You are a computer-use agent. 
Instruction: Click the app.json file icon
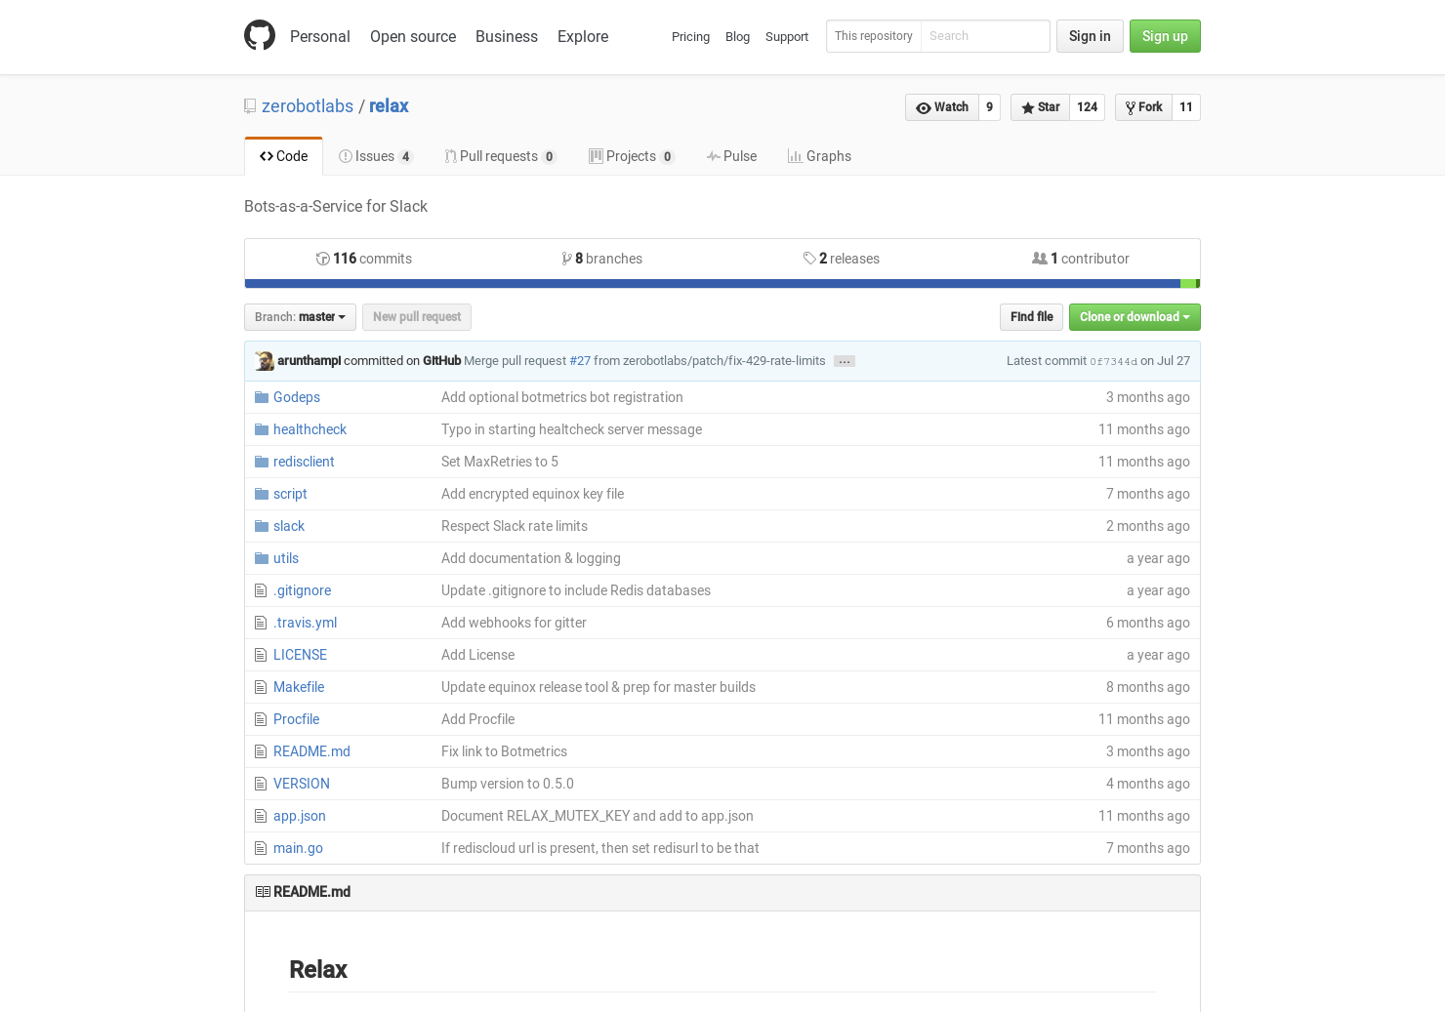coord(261,816)
